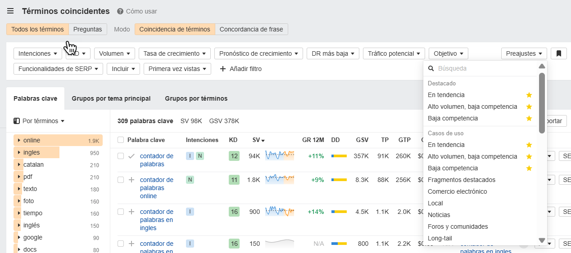Check the contador de palabras row checkbox

(x=121, y=156)
